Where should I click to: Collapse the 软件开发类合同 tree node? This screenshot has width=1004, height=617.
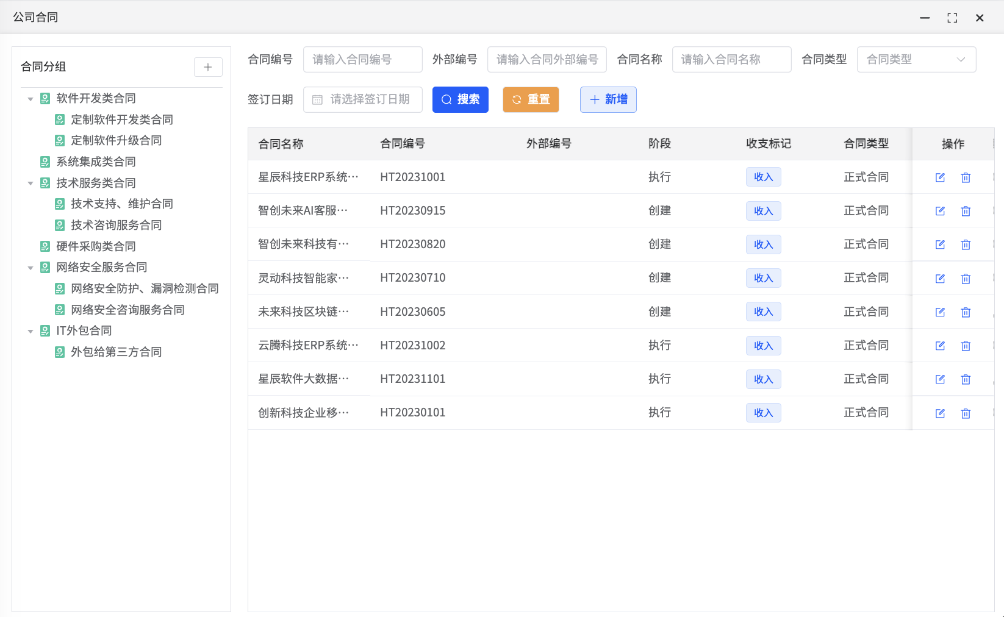(x=30, y=99)
